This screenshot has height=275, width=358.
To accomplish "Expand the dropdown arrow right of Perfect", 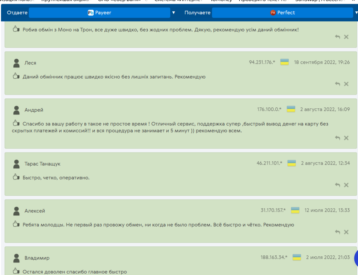I will [x=356, y=13].
